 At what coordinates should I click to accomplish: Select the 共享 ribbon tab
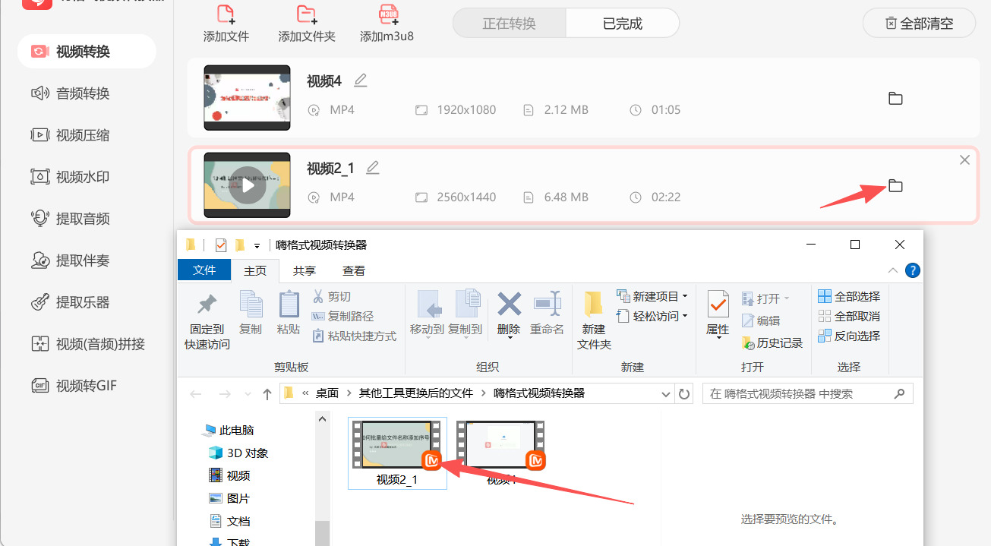pos(305,270)
